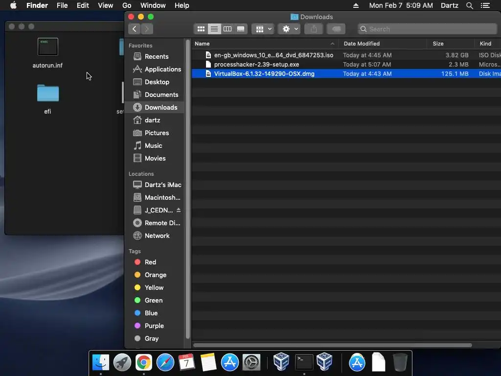Select the en-gb_windows_10 iso file
Image resolution: width=501 pixels, height=376 pixels.
tap(346, 55)
